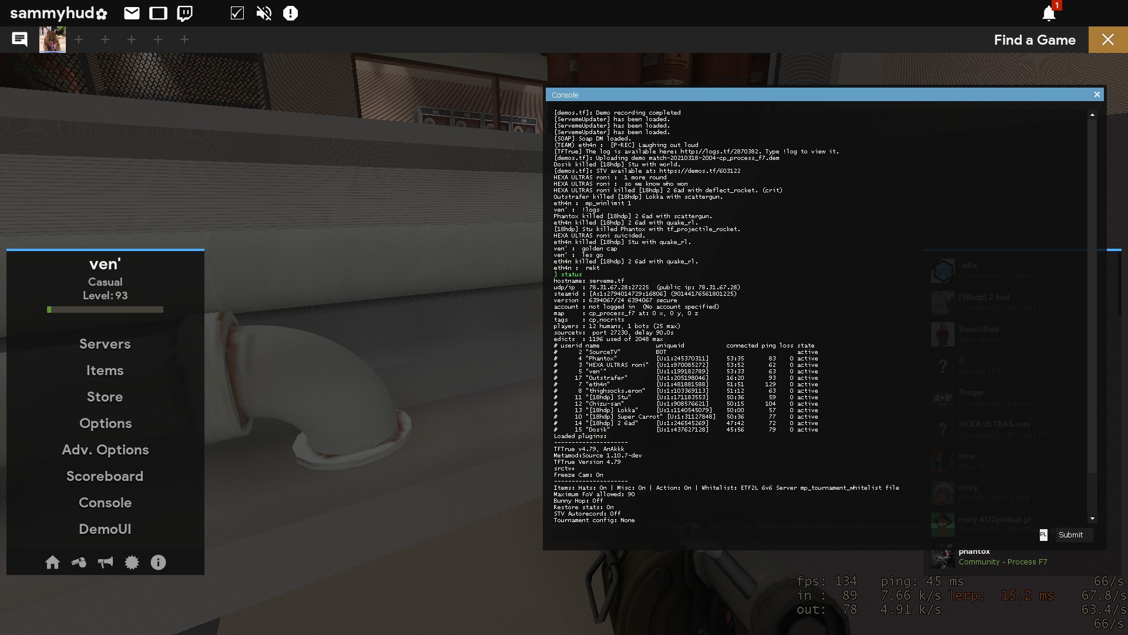1128x635 pixels.
Task: Click the player avatar thumbnail
Action: click(x=52, y=40)
